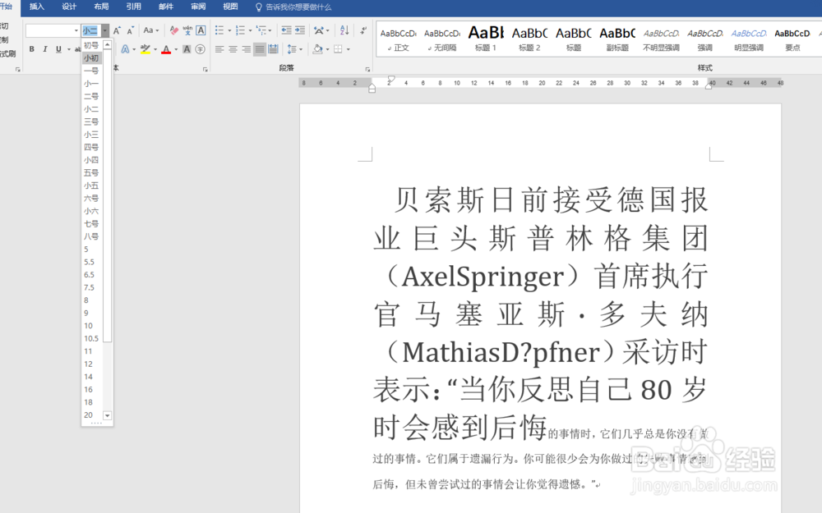The image size is (822, 513).
Task: Apply character shading icon
Action: pos(187,49)
